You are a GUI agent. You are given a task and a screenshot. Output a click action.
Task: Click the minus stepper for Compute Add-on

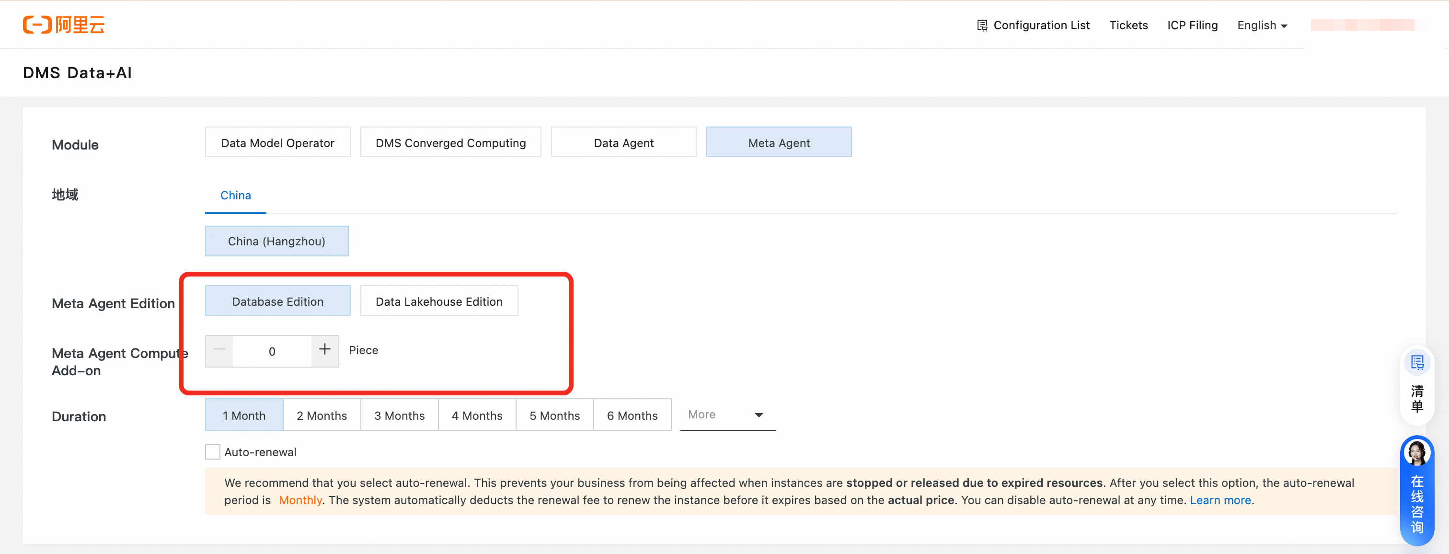(219, 350)
